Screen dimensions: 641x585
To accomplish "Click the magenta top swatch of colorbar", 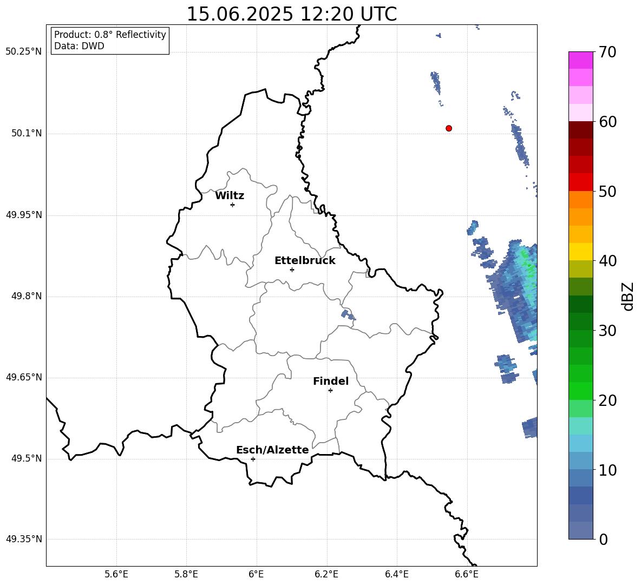I will (580, 60).
